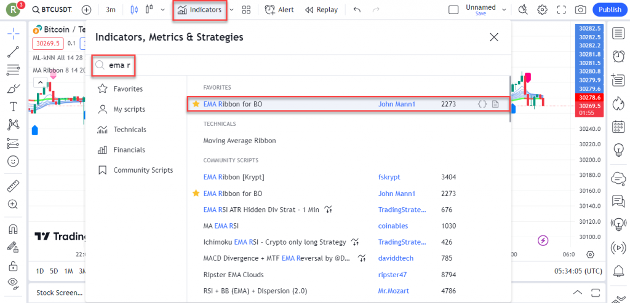
Task: Open the ideas lightbulb icon
Action: point(618,150)
